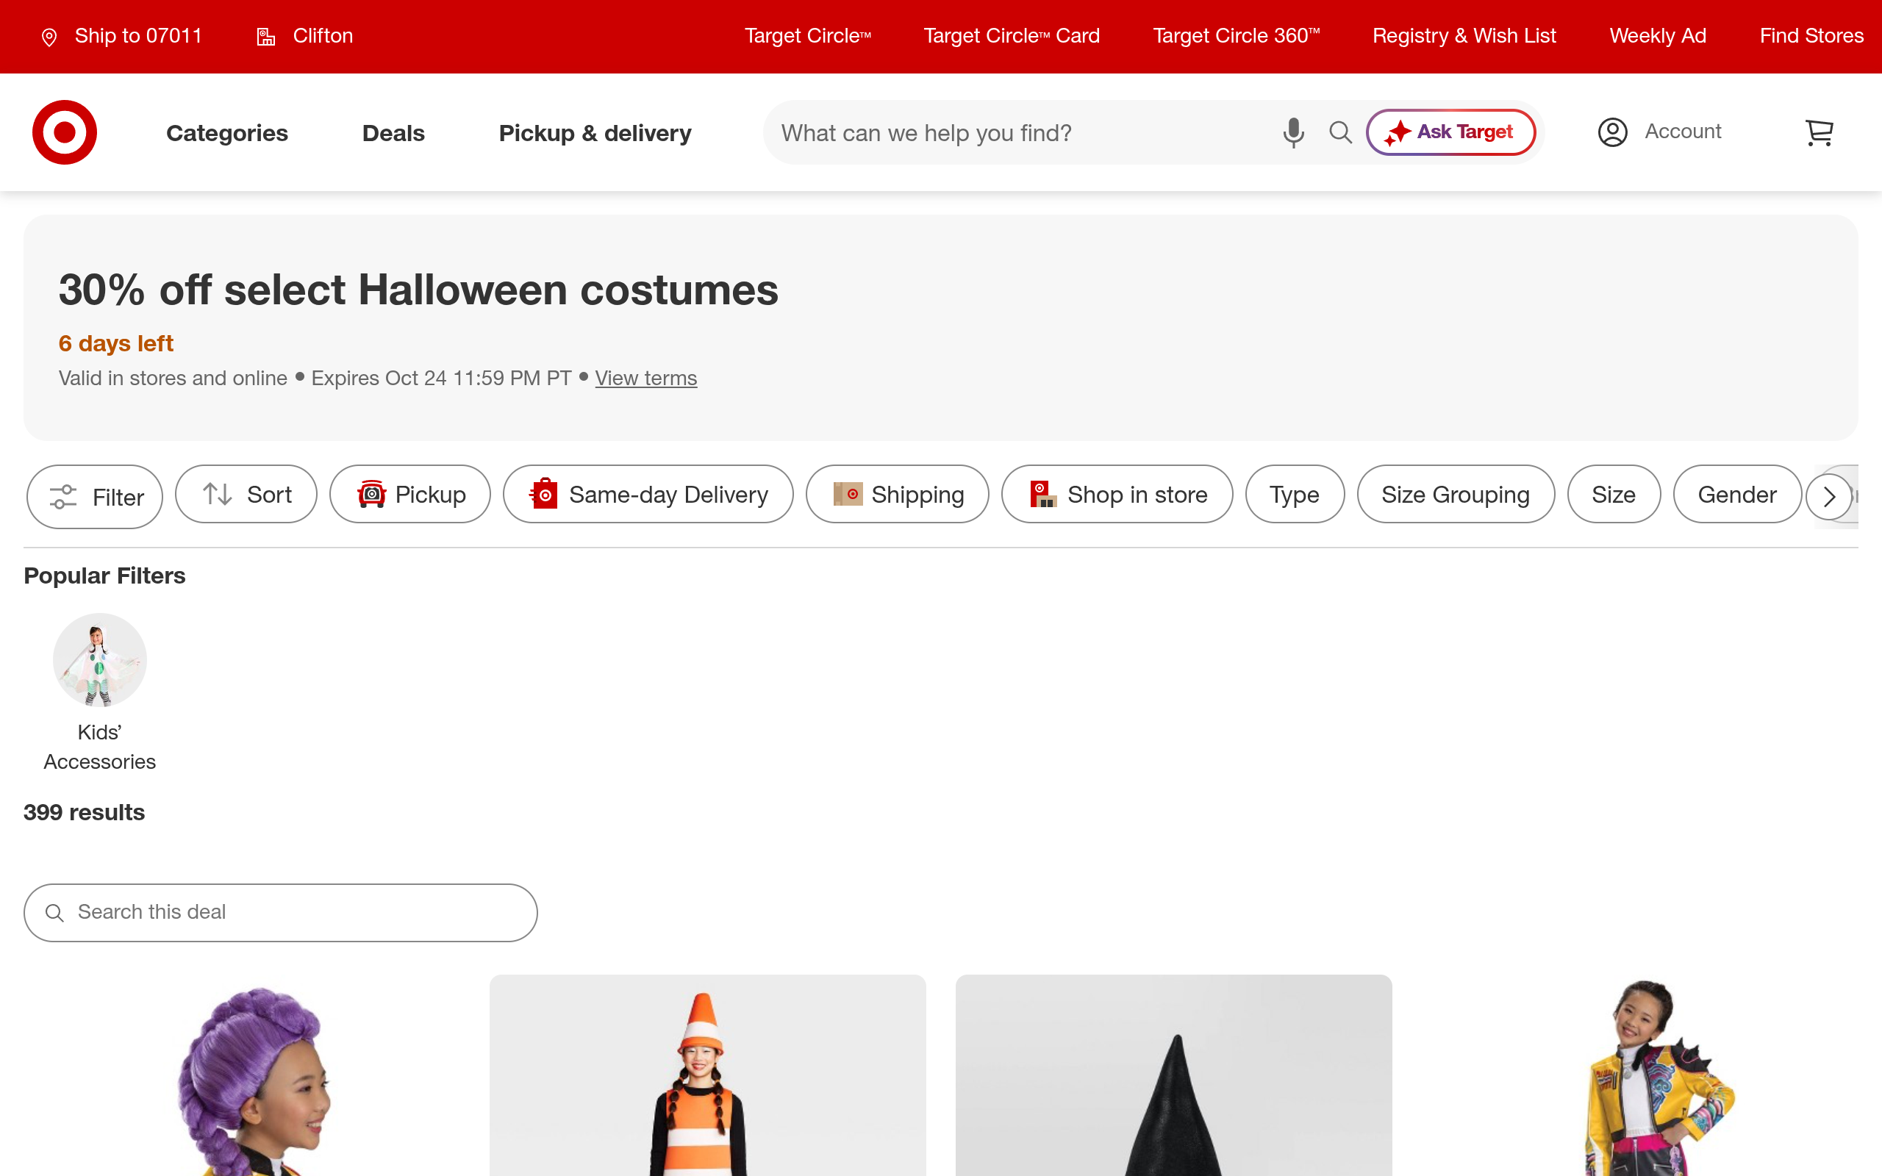Click the search magnifier icon
1882x1176 pixels.
[x=1340, y=133]
